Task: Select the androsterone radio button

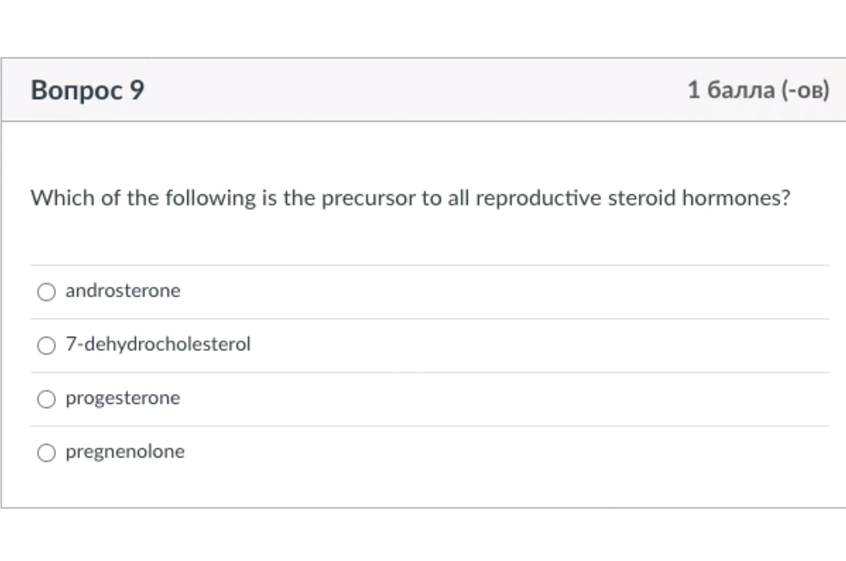Action: (x=46, y=292)
